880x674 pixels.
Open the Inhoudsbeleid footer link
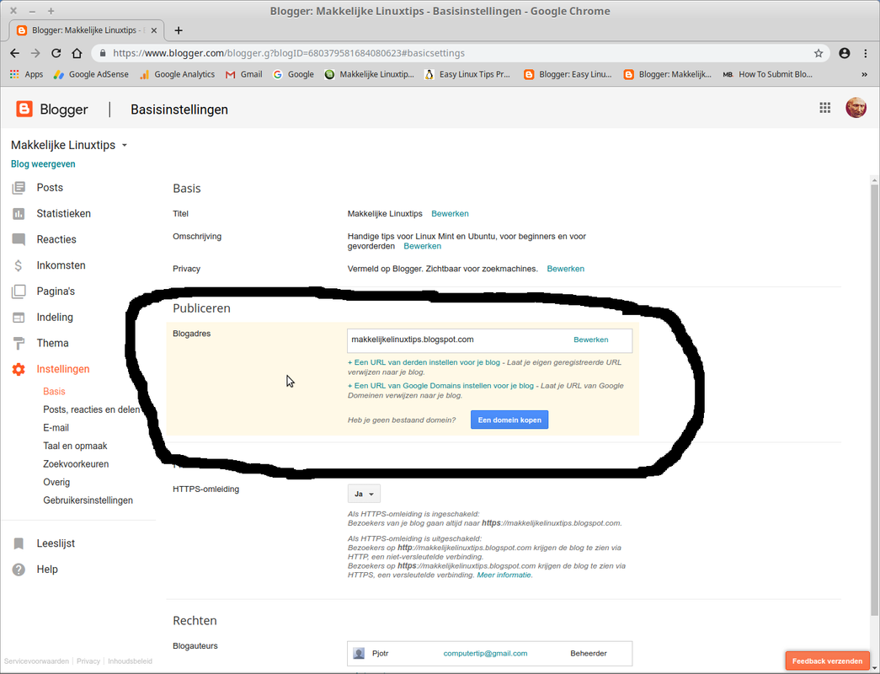(131, 661)
